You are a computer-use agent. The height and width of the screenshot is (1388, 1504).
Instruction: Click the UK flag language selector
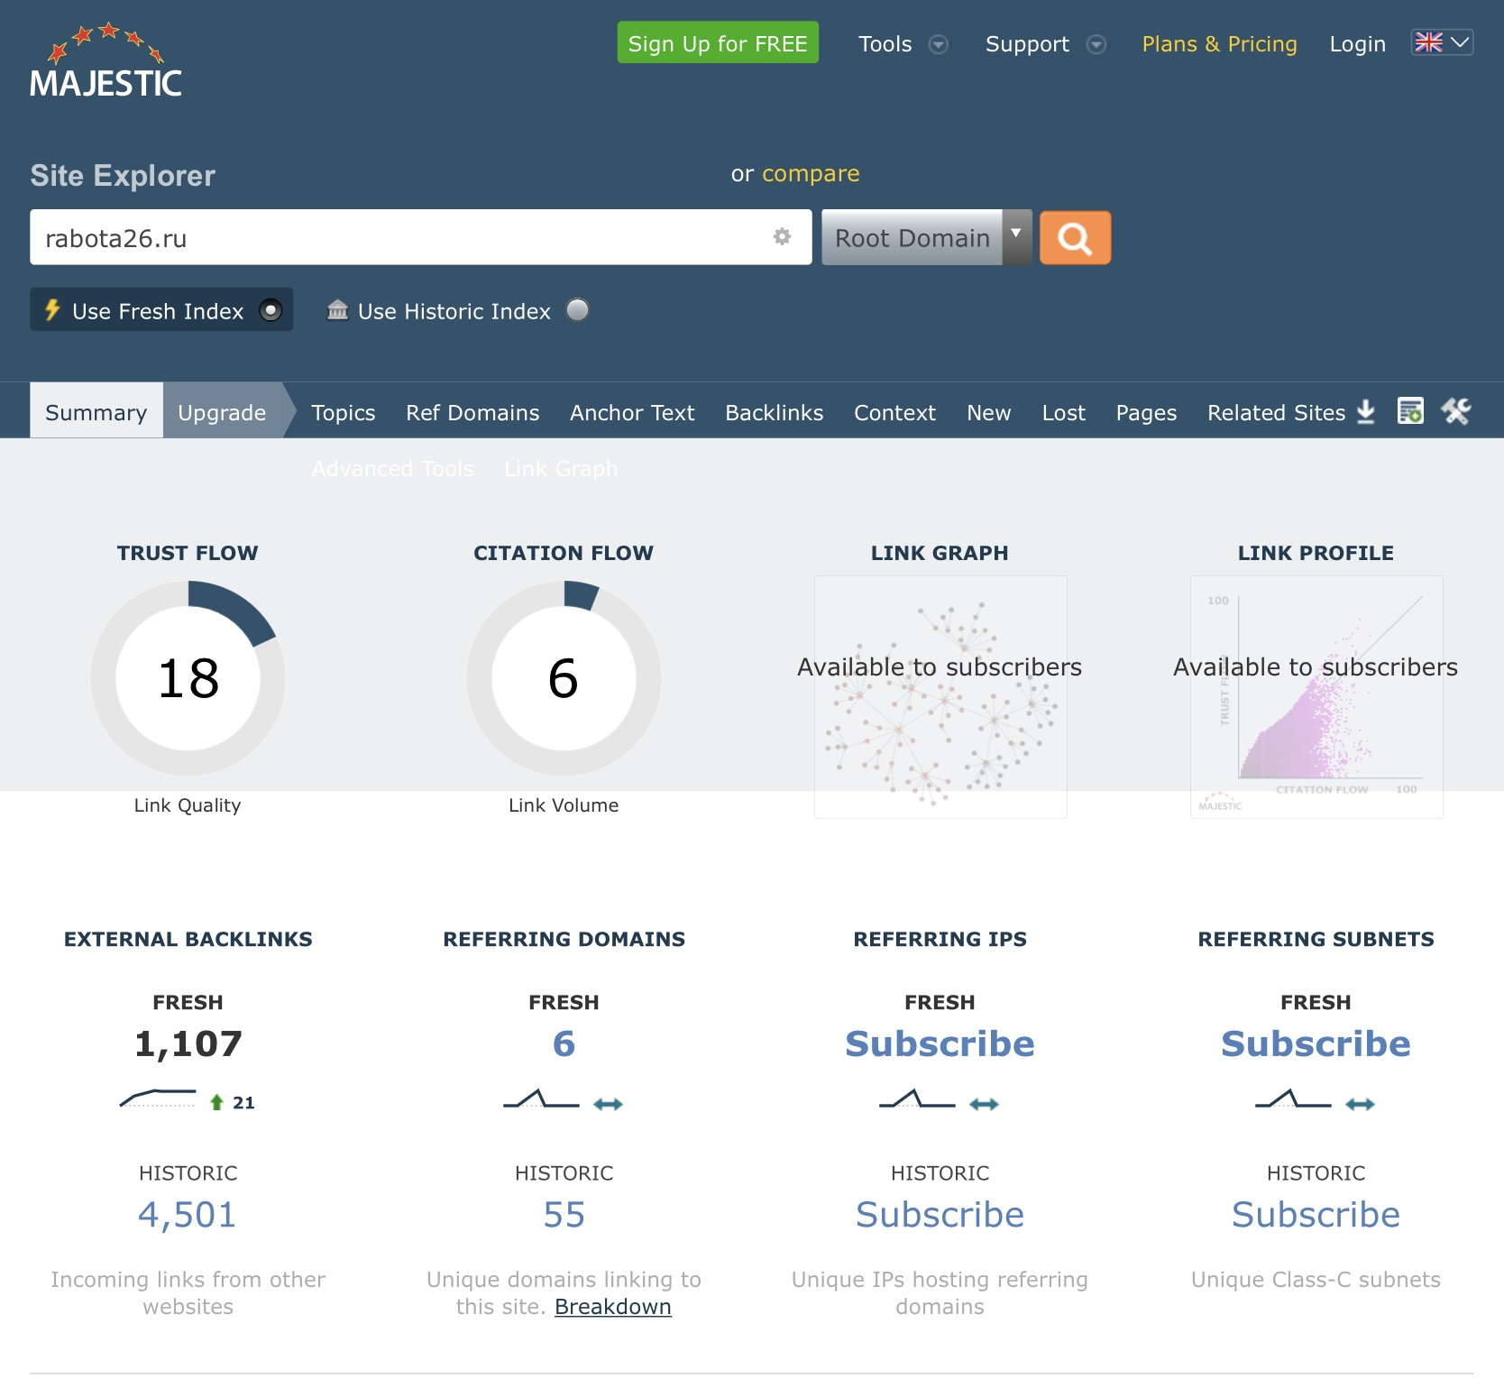pos(1442,42)
